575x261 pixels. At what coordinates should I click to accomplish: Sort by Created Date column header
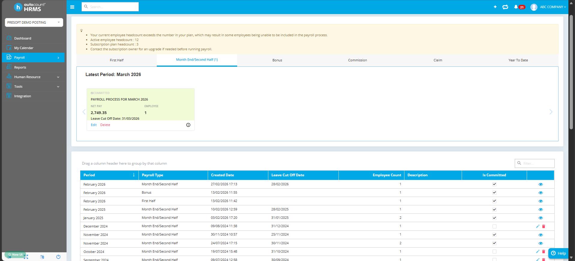pos(238,175)
